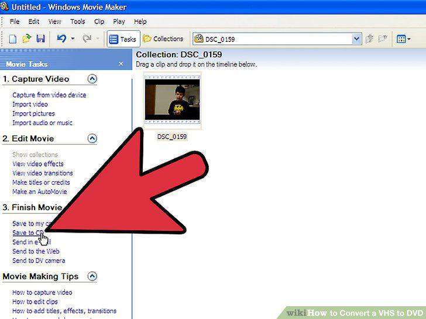Collapse the Capture Video section
The height and width of the screenshot is (319, 426).
92,79
